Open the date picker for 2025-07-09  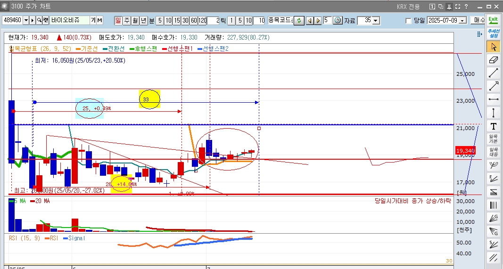coord(462,21)
